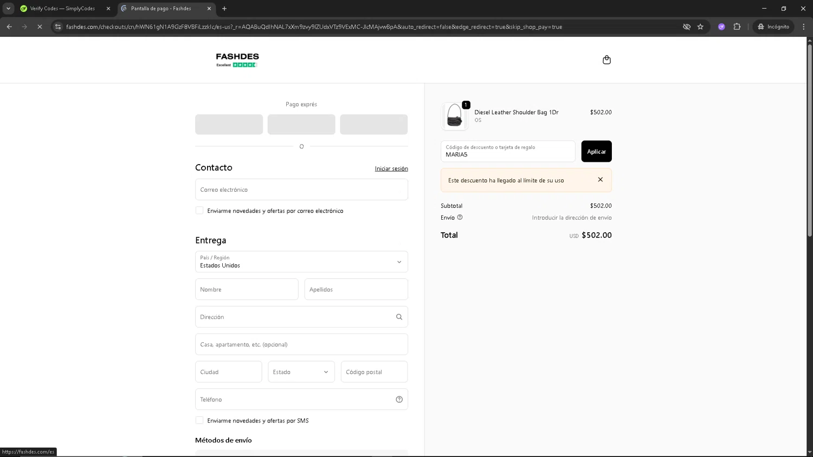The width and height of the screenshot is (813, 457).
Task: Focus the Correo electrónico field
Action: tap(301, 190)
